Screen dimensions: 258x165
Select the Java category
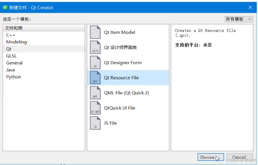[x=44, y=70]
